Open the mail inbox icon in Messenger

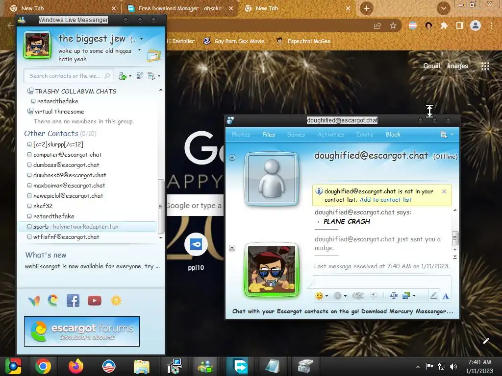(153, 55)
